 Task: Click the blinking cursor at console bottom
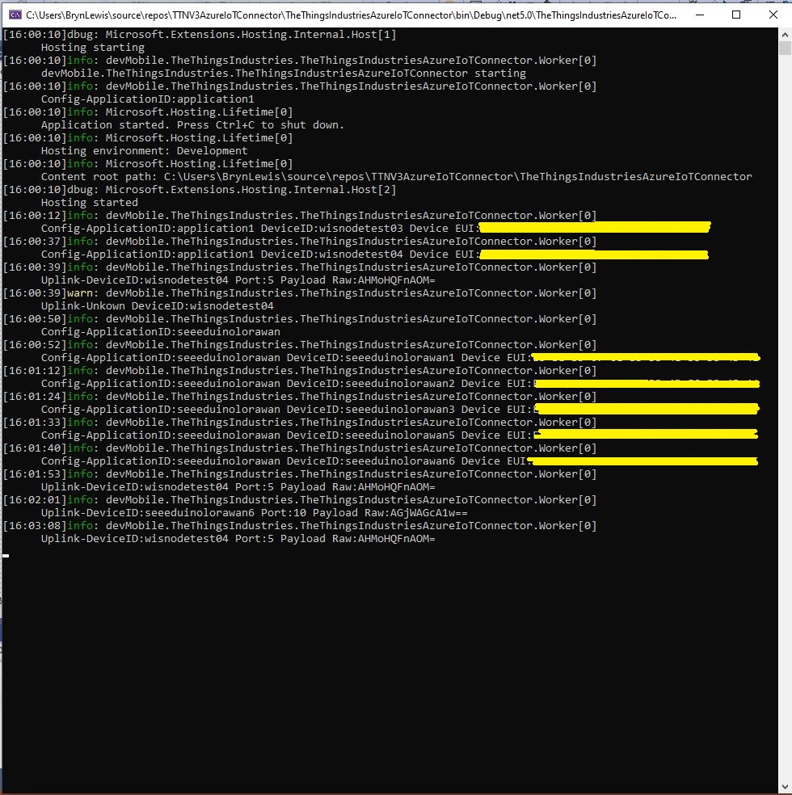point(6,555)
